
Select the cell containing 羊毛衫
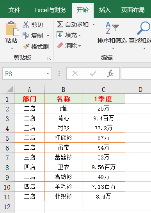click(x=63, y=187)
